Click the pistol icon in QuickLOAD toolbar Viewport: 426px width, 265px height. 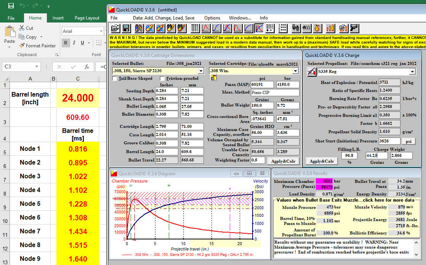click(354, 28)
